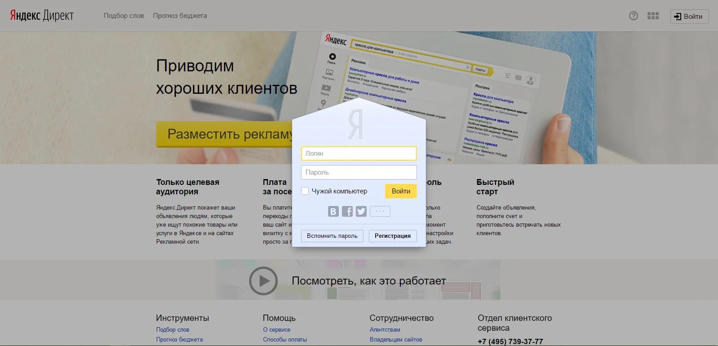Click the Инструменты footer heading

click(x=183, y=318)
